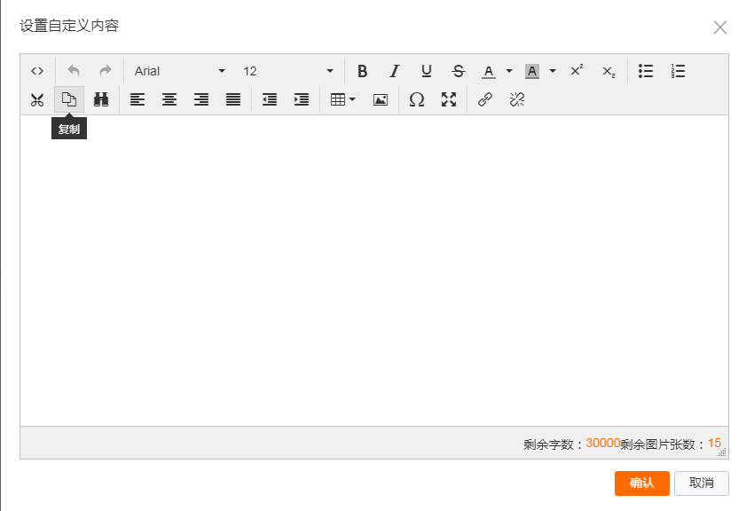Toggle bold formatting

coord(362,71)
